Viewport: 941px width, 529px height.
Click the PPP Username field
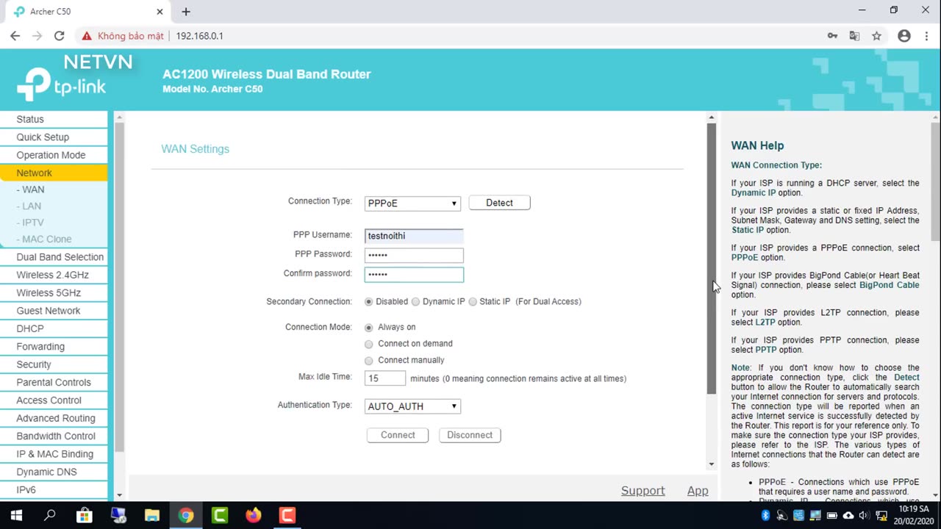(414, 236)
